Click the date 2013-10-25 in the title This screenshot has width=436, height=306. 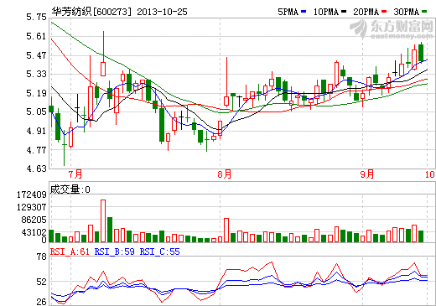[162, 12]
